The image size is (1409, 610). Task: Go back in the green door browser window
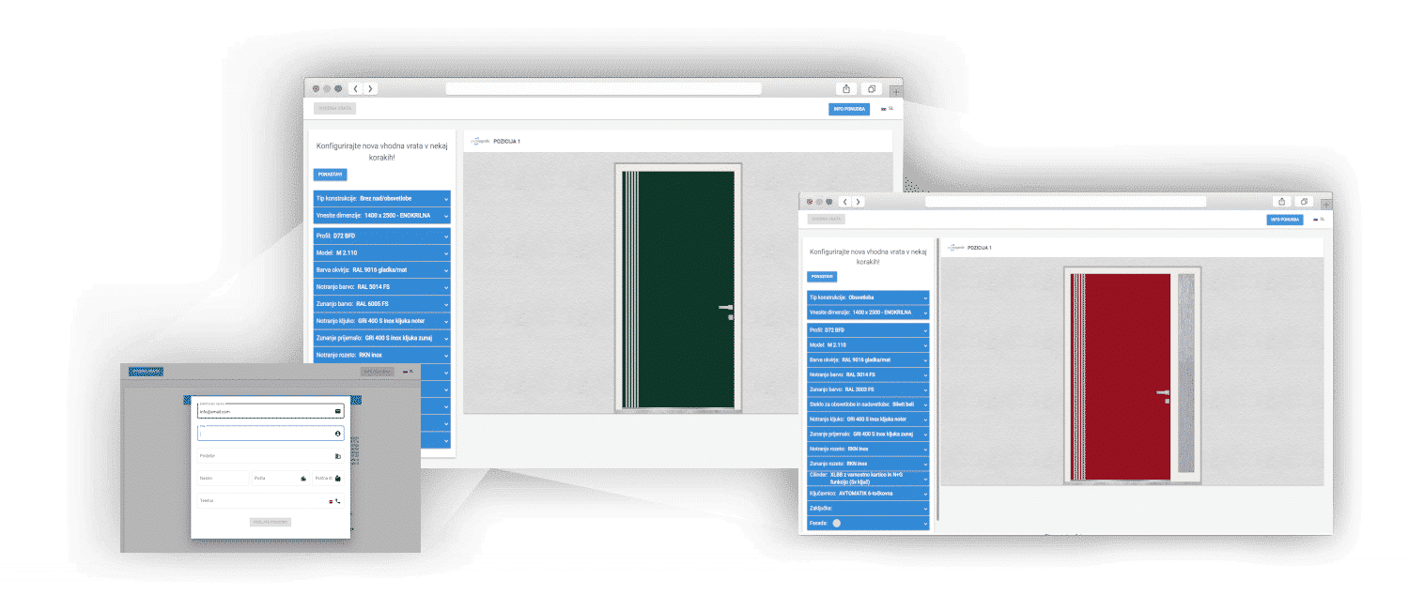356,89
